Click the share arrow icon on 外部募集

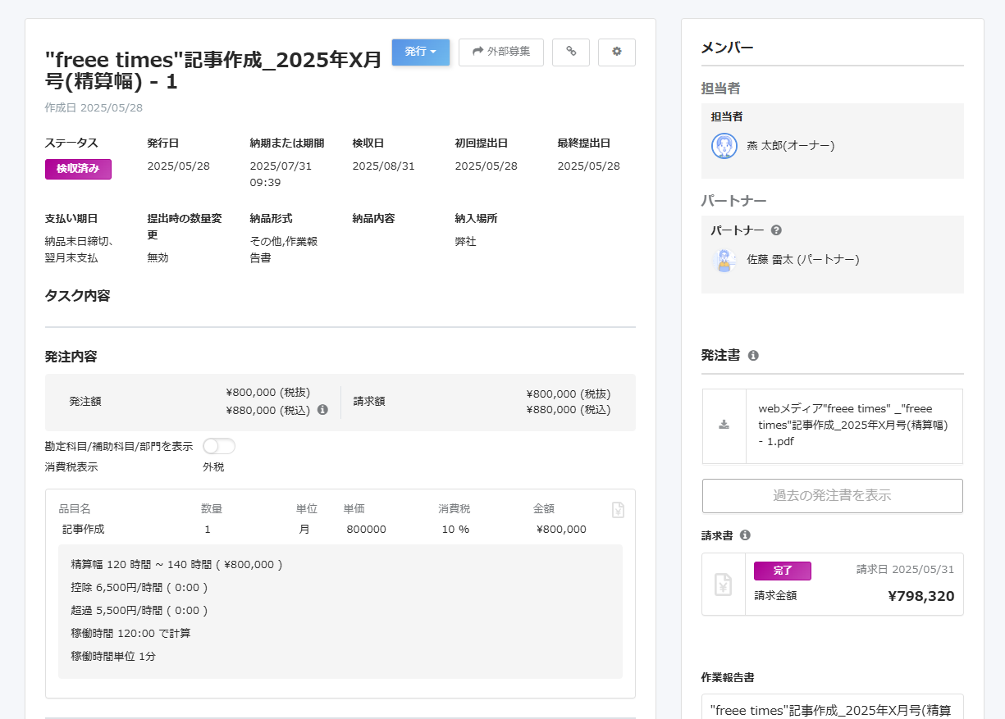[477, 52]
